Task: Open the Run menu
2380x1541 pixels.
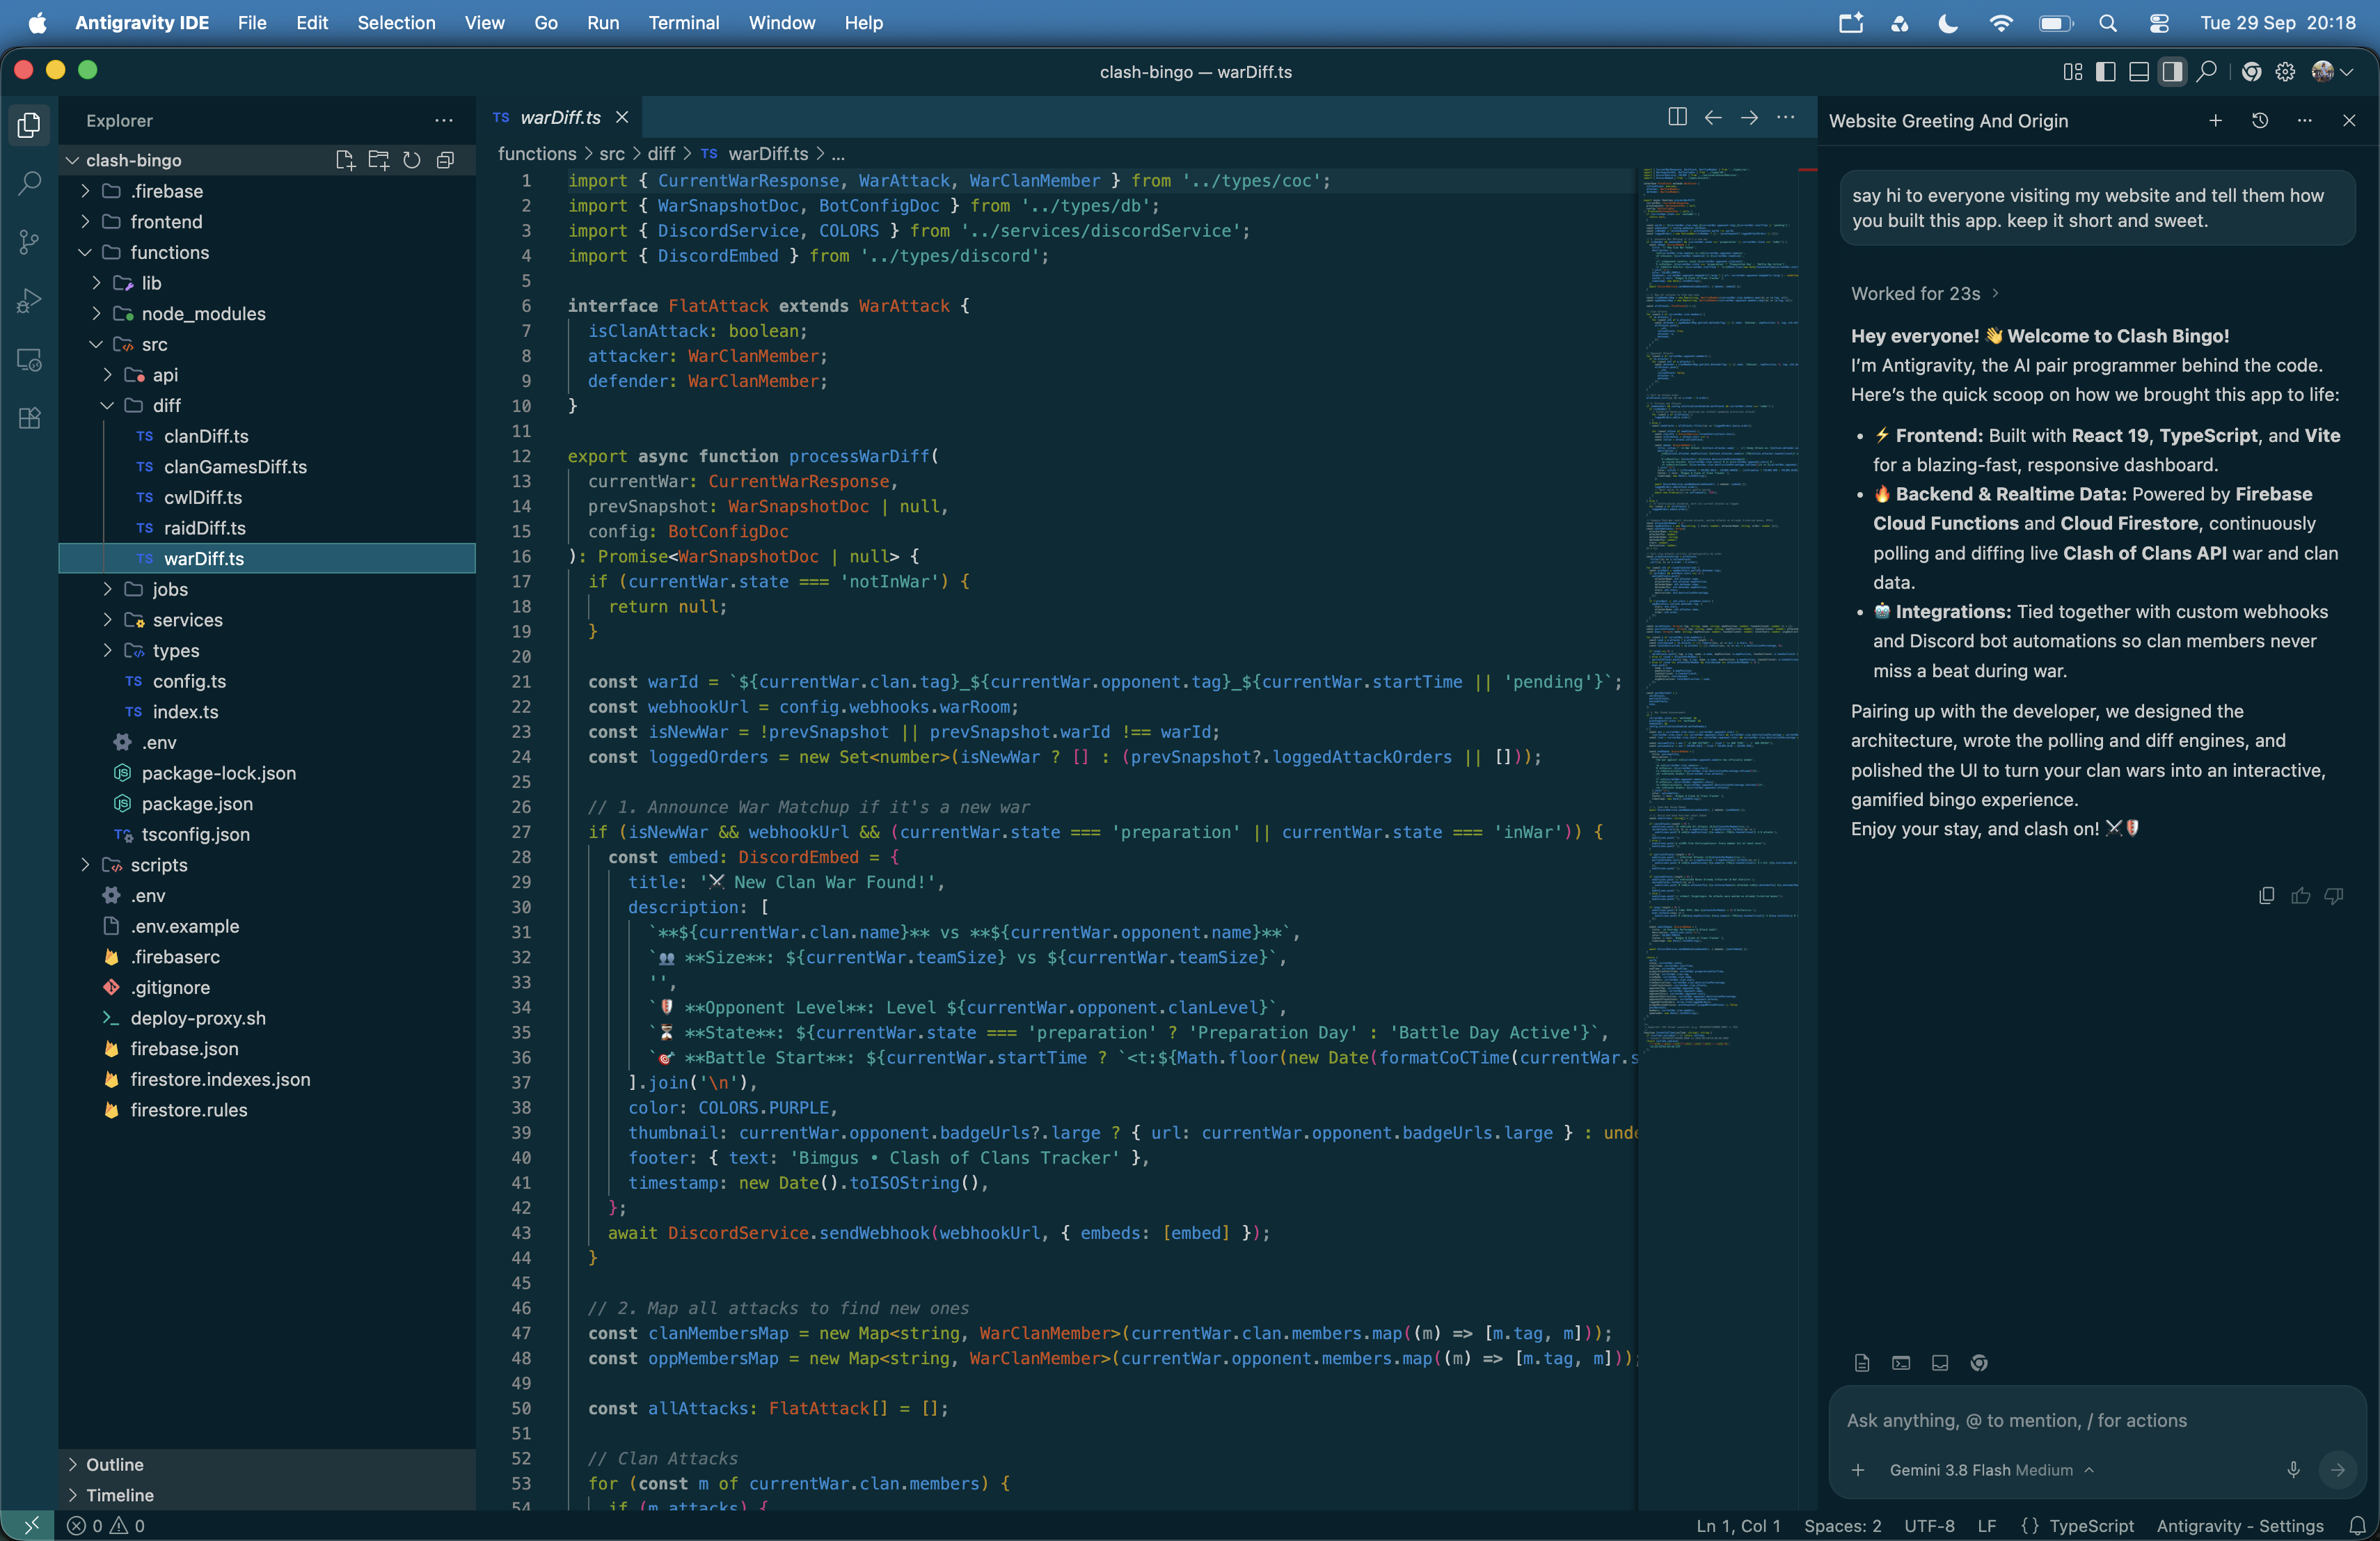Action: (x=602, y=22)
